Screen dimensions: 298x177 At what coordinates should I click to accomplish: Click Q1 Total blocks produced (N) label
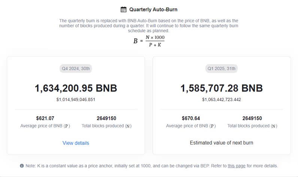[252, 126]
